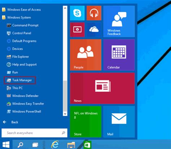171x149 pixels.
Task: Open the People tile
Action: tap(85, 55)
